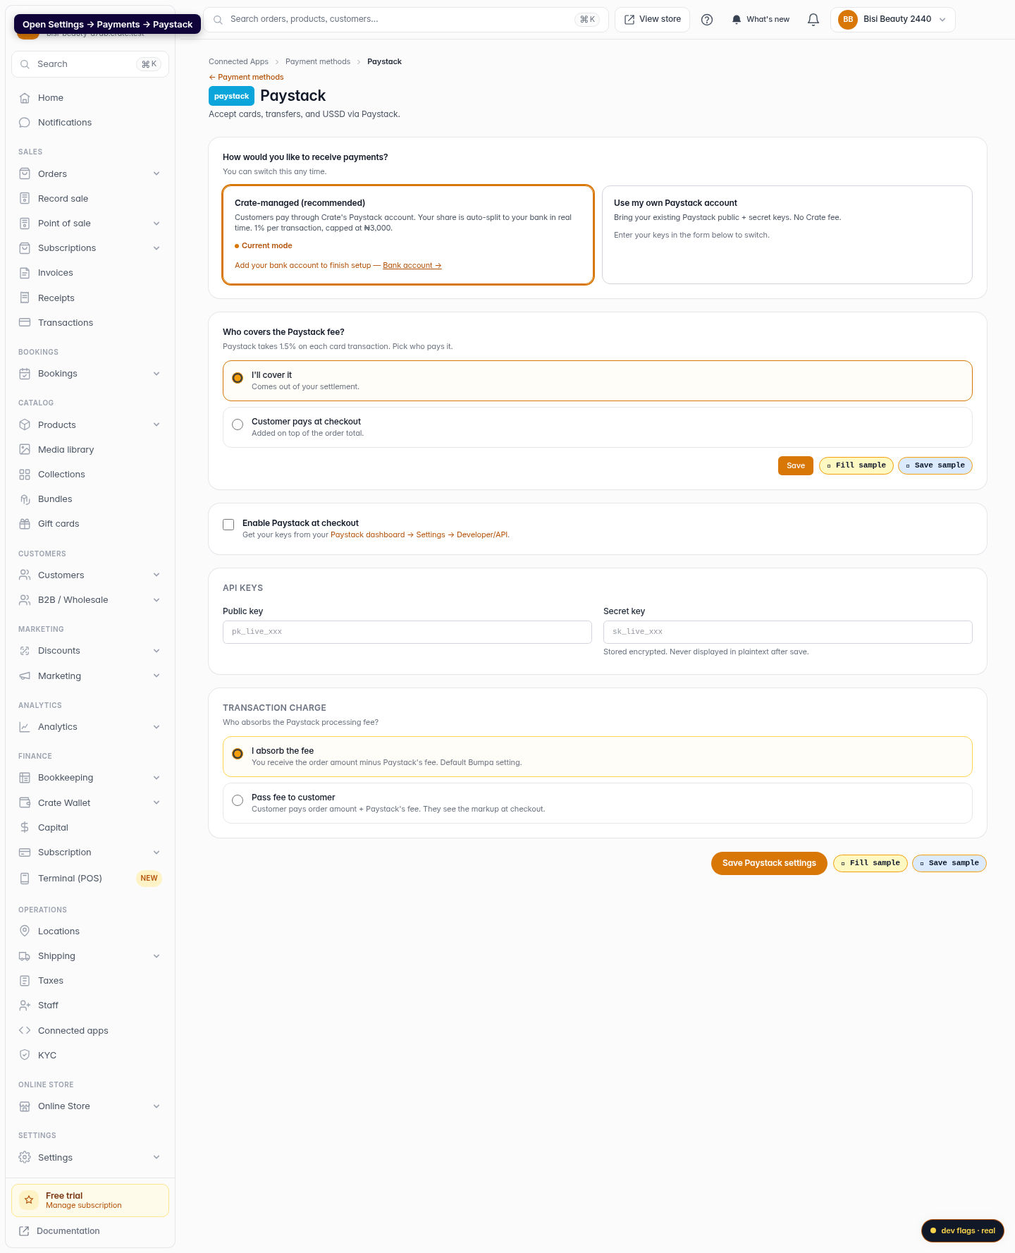Click the Free trial star icon

[29, 1200]
